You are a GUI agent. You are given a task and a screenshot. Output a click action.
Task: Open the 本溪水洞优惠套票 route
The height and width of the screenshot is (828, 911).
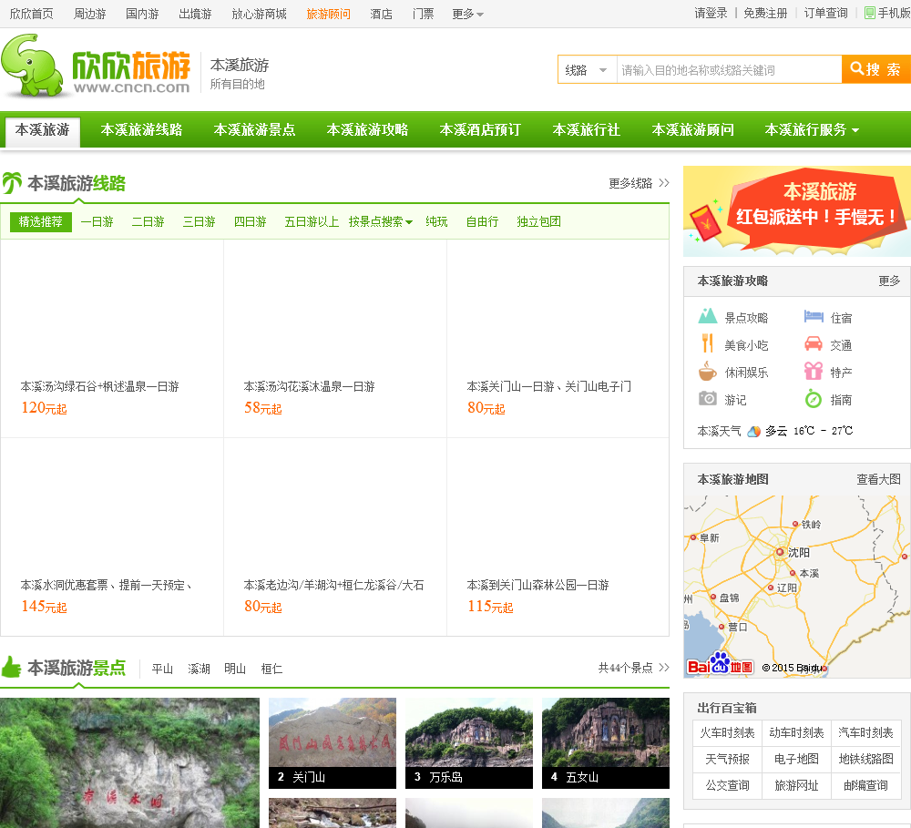[107, 585]
